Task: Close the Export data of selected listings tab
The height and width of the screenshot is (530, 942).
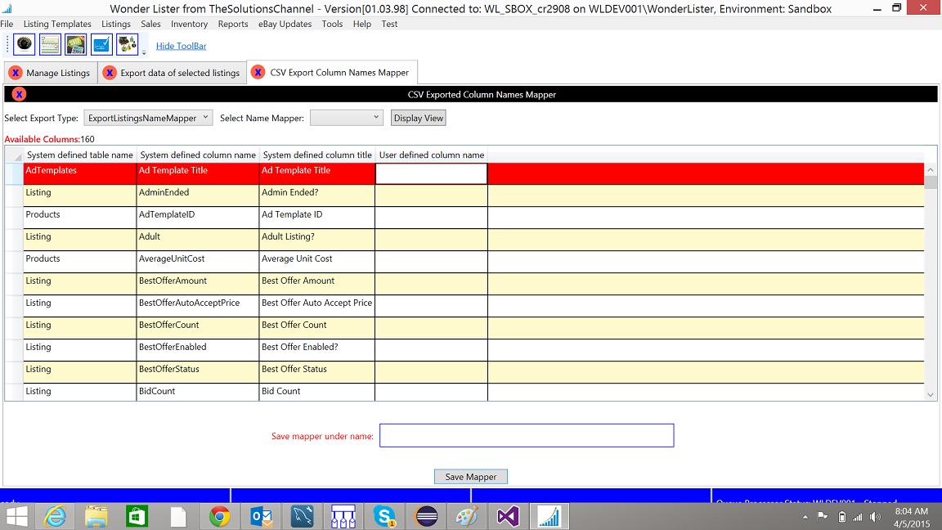Action: click(x=110, y=73)
